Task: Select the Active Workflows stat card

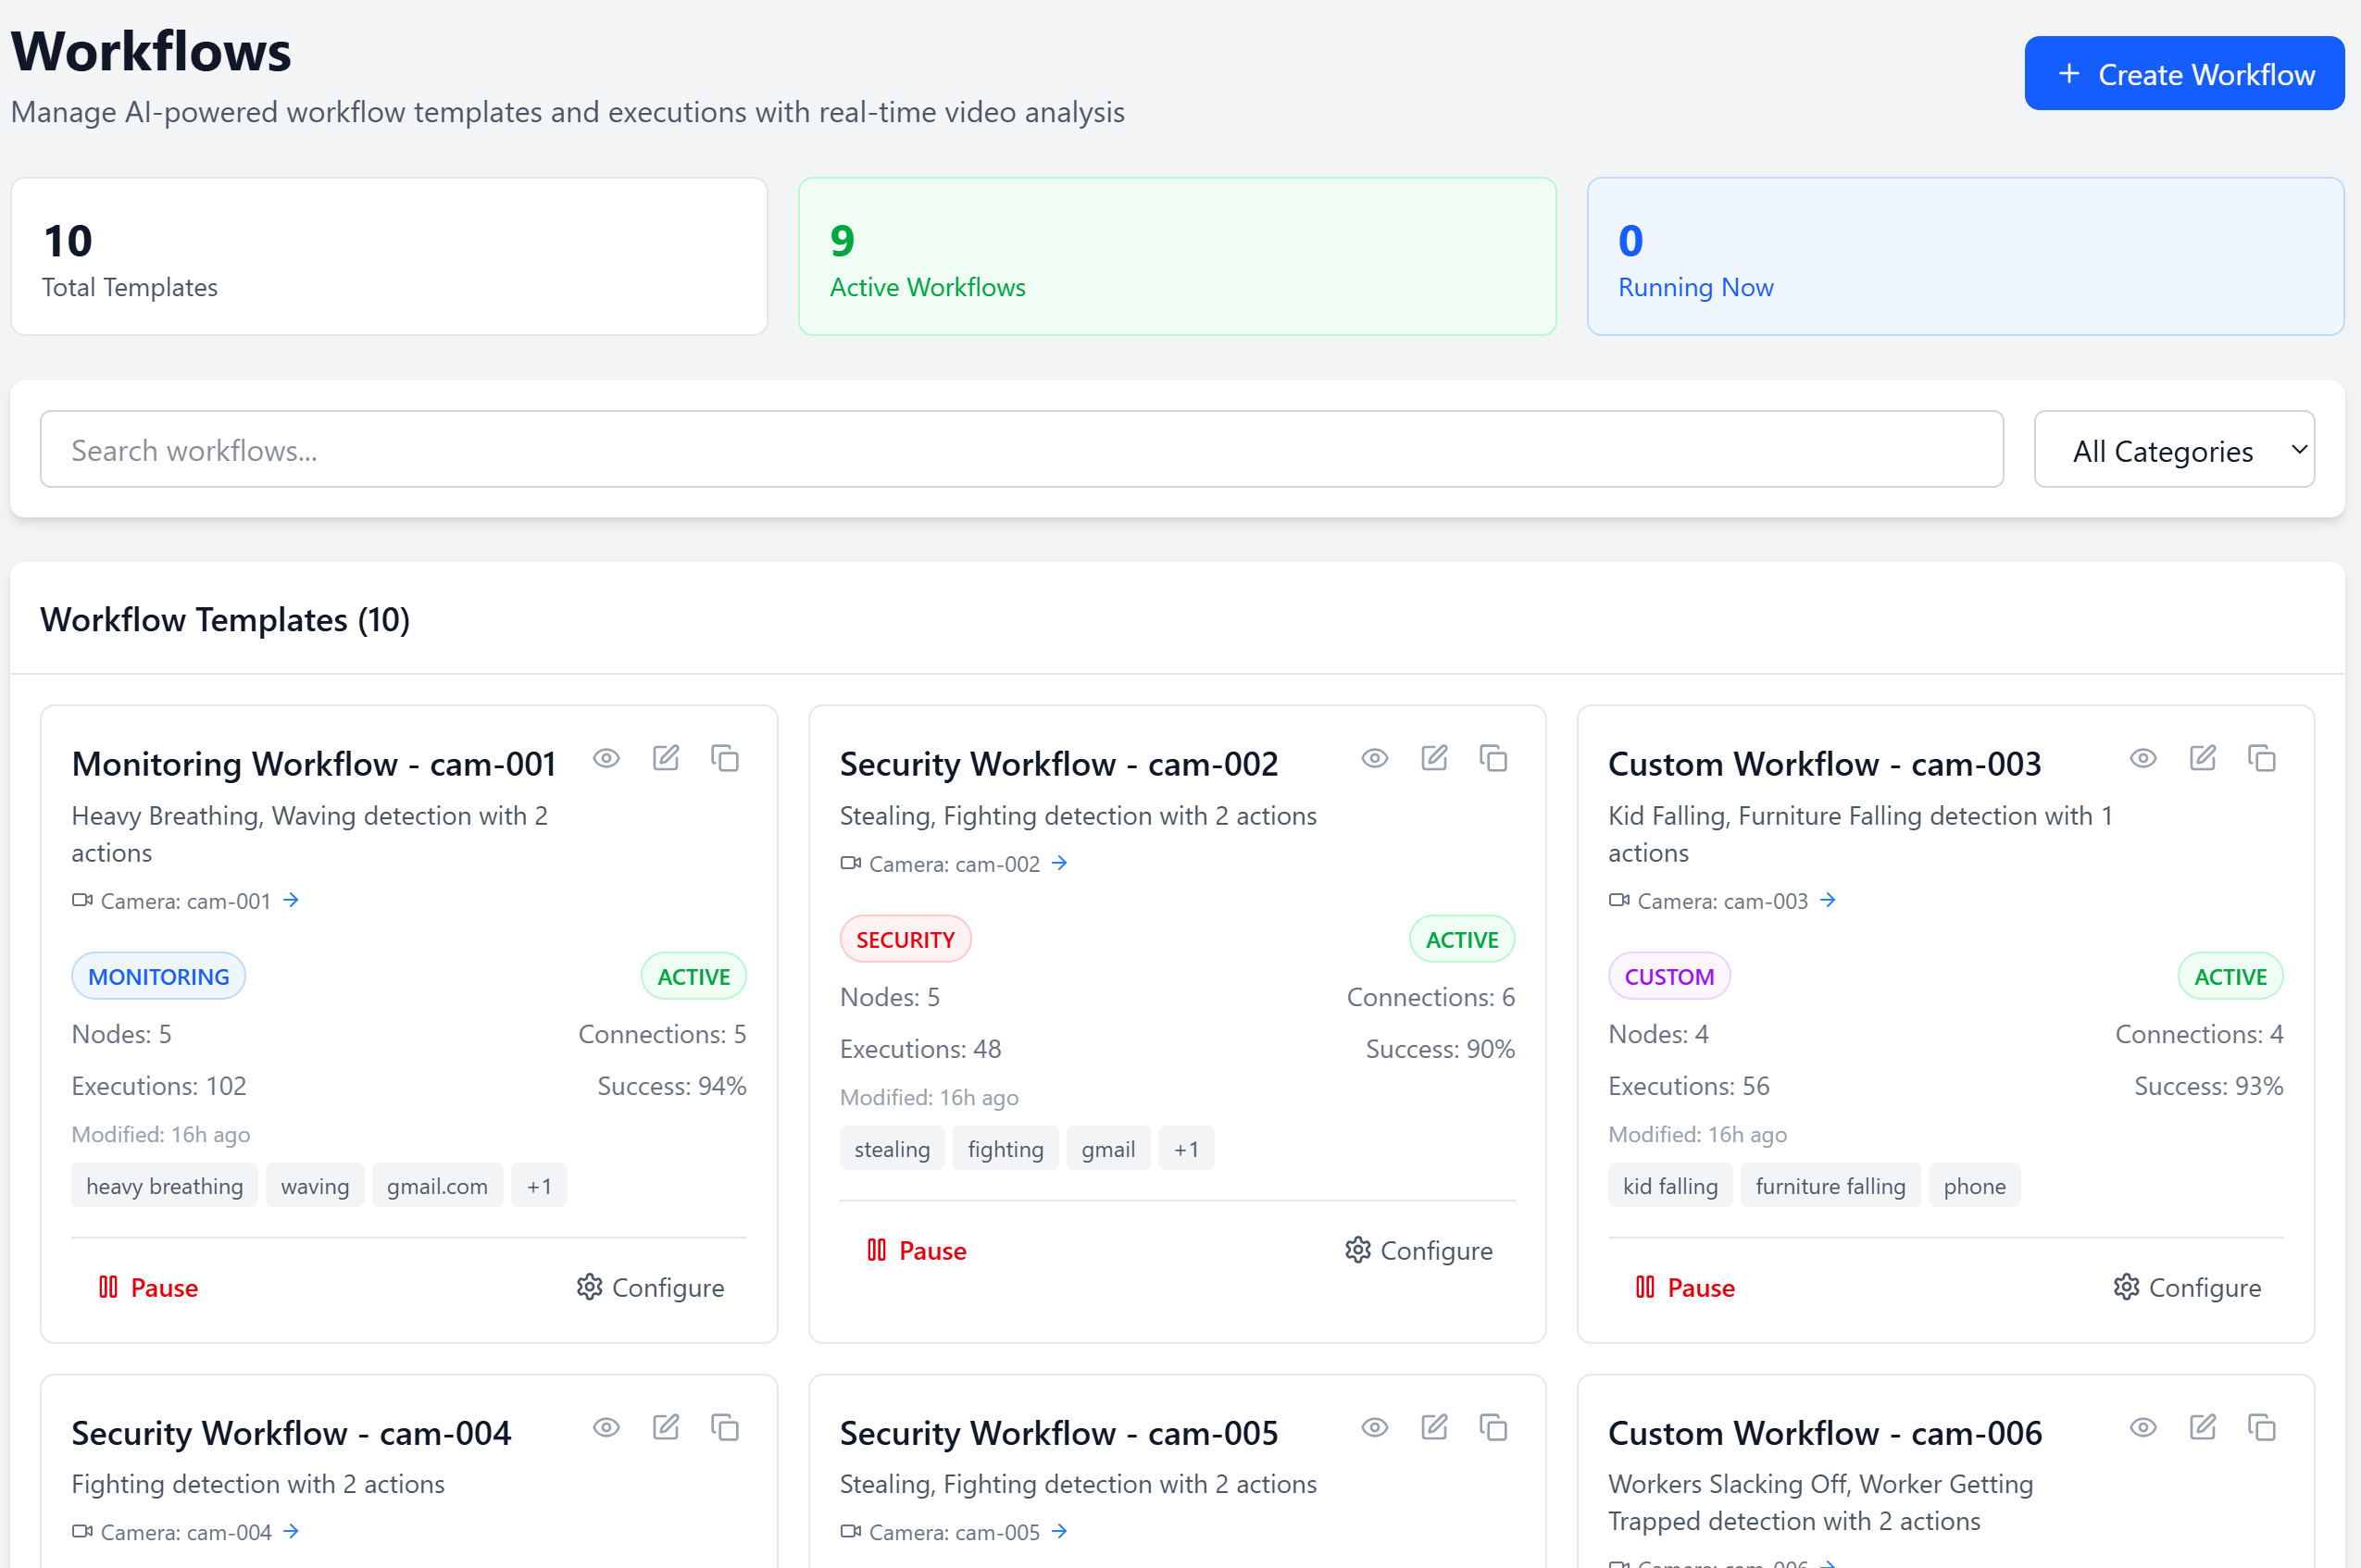Action: (x=1177, y=257)
